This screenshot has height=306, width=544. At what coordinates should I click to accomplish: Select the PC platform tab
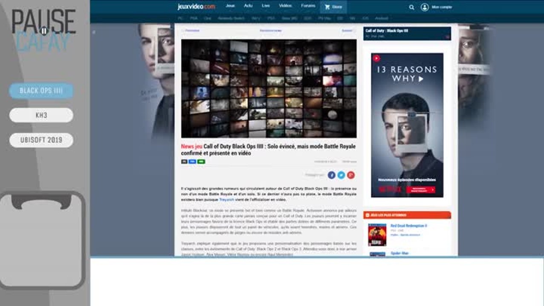pyautogui.click(x=180, y=18)
